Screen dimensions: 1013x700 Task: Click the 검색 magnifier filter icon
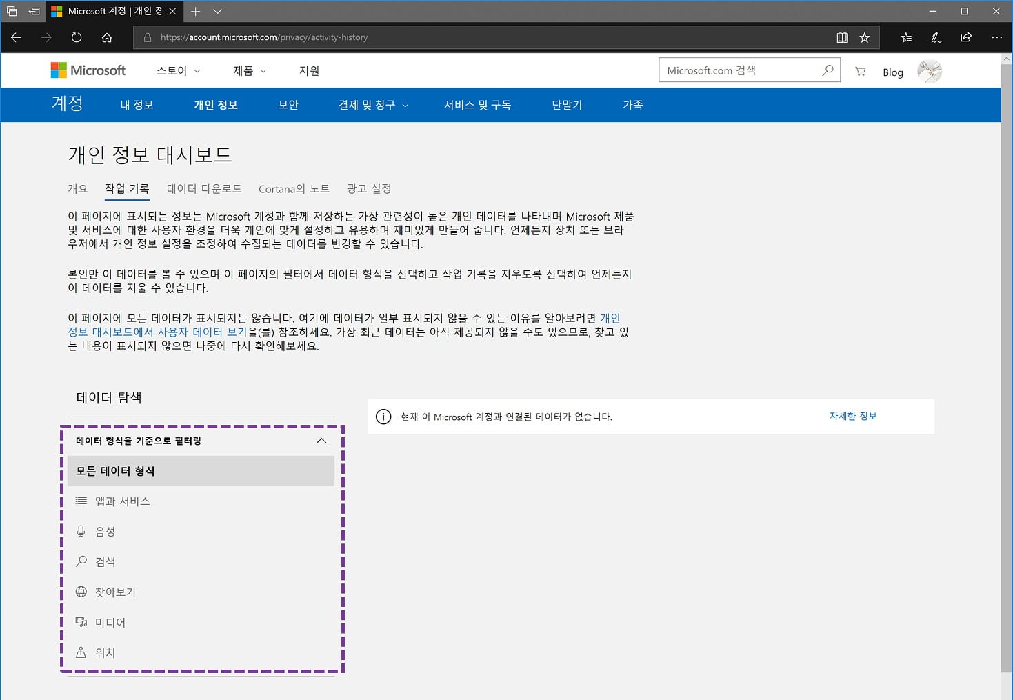[81, 561]
